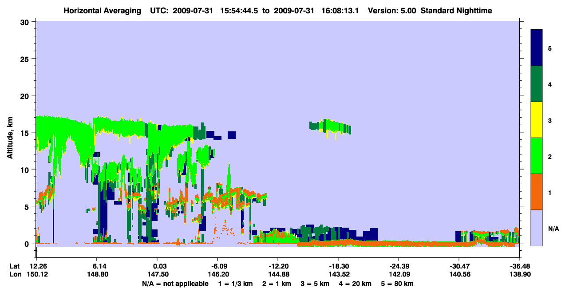This screenshot has width=577, height=296.
Task: Click the y-axis tick label 25
Action: (26, 59)
